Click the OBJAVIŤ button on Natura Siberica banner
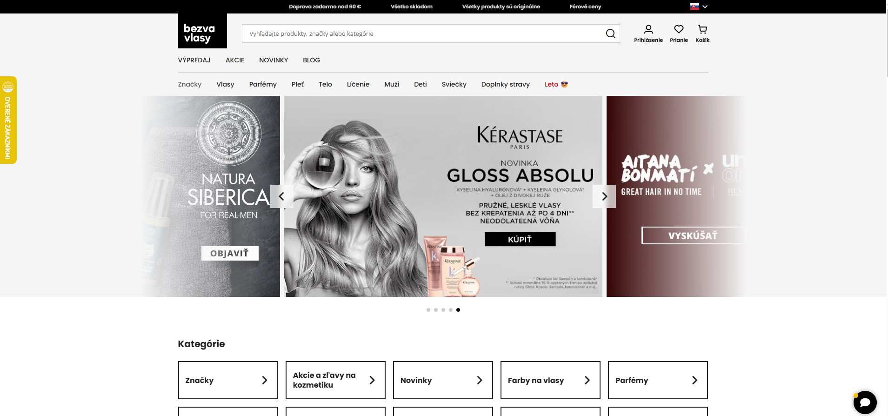Screen dimensions: 888x416 [230, 253]
